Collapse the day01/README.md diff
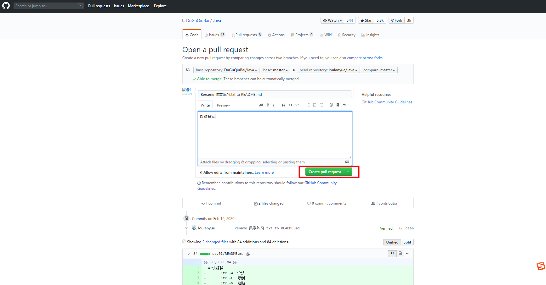The height and width of the screenshot is (285, 546). coord(189,254)
